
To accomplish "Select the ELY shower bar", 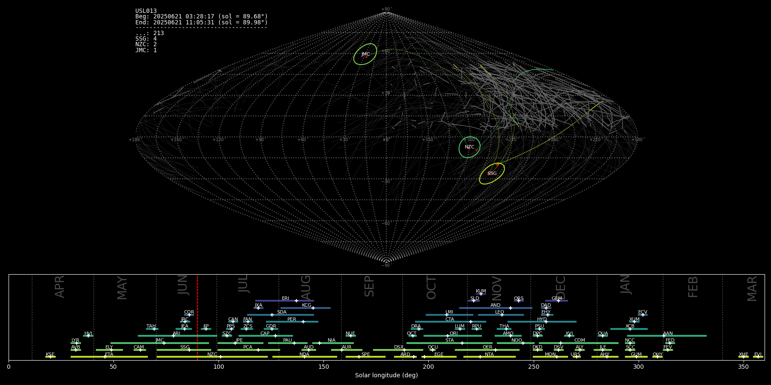I will click(109, 350).
